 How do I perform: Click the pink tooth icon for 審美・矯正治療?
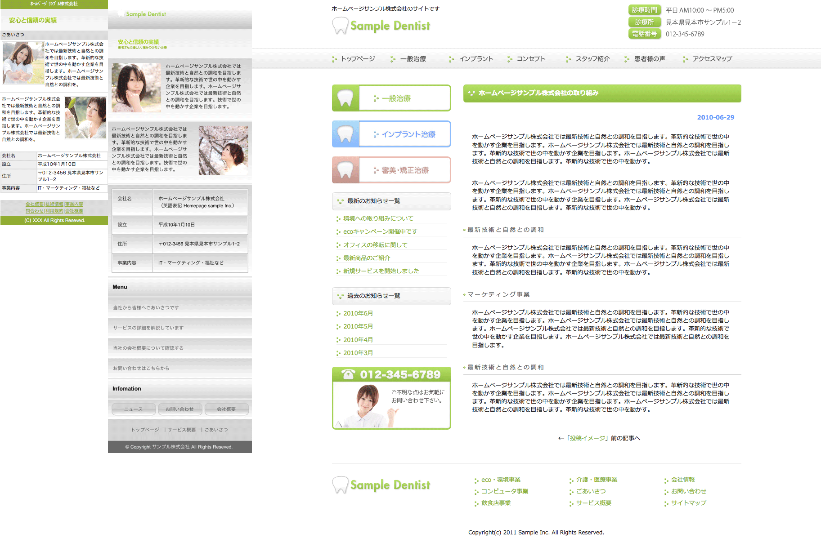point(345,170)
